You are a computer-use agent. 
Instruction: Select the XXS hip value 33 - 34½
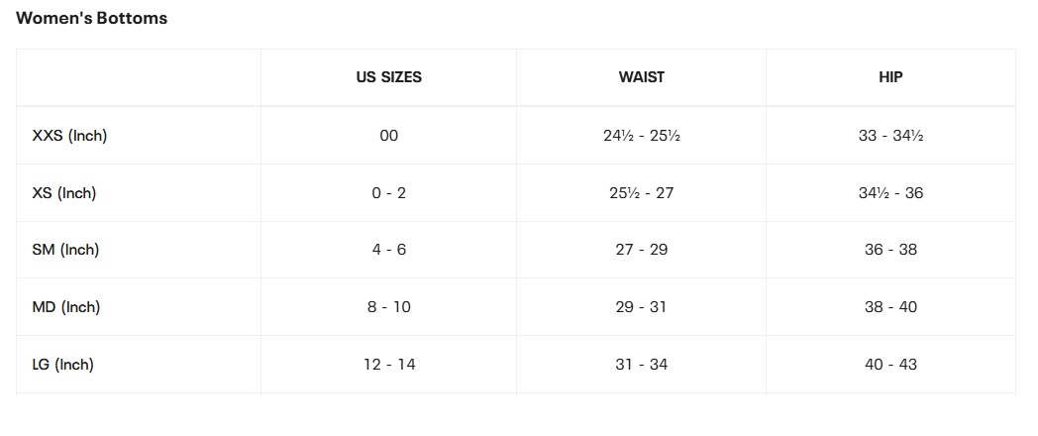coord(890,136)
